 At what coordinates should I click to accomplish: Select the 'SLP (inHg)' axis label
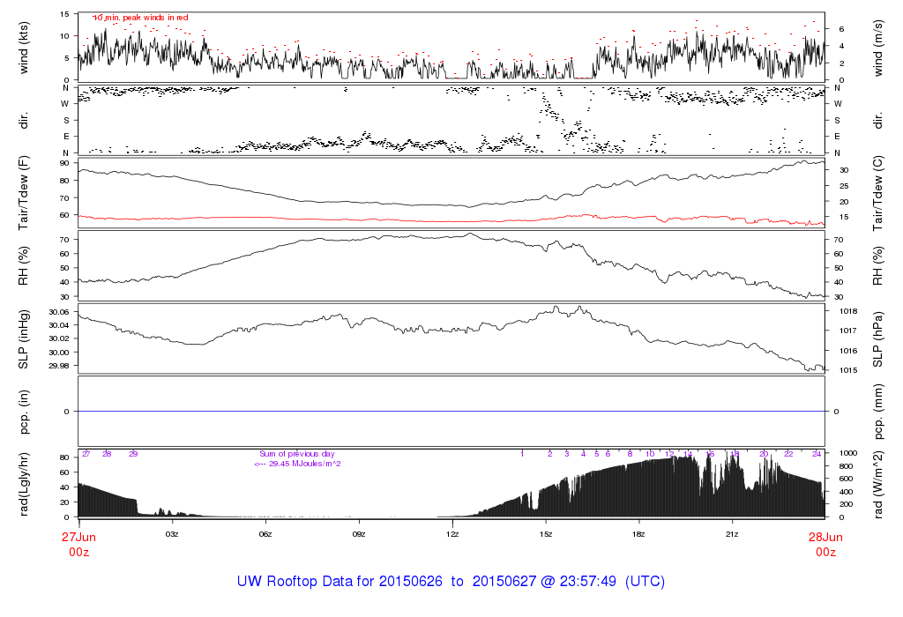pyautogui.click(x=24, y=338)
